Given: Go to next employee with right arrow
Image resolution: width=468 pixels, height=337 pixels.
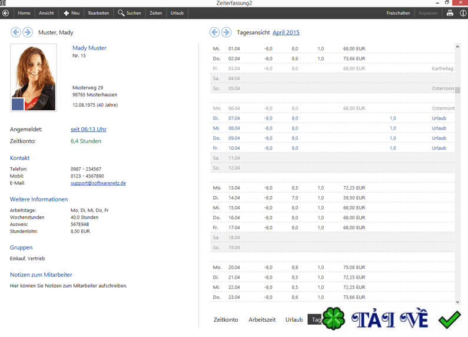Looking at the screenshot, I should pos(28,32).
